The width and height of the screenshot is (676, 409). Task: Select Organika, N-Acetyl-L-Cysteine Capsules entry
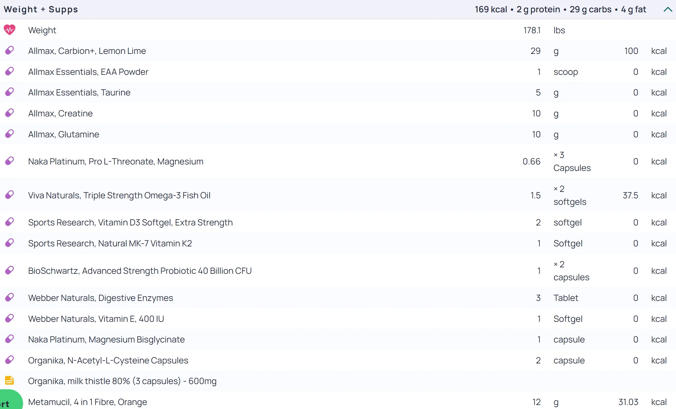click(x=108, y=360)
